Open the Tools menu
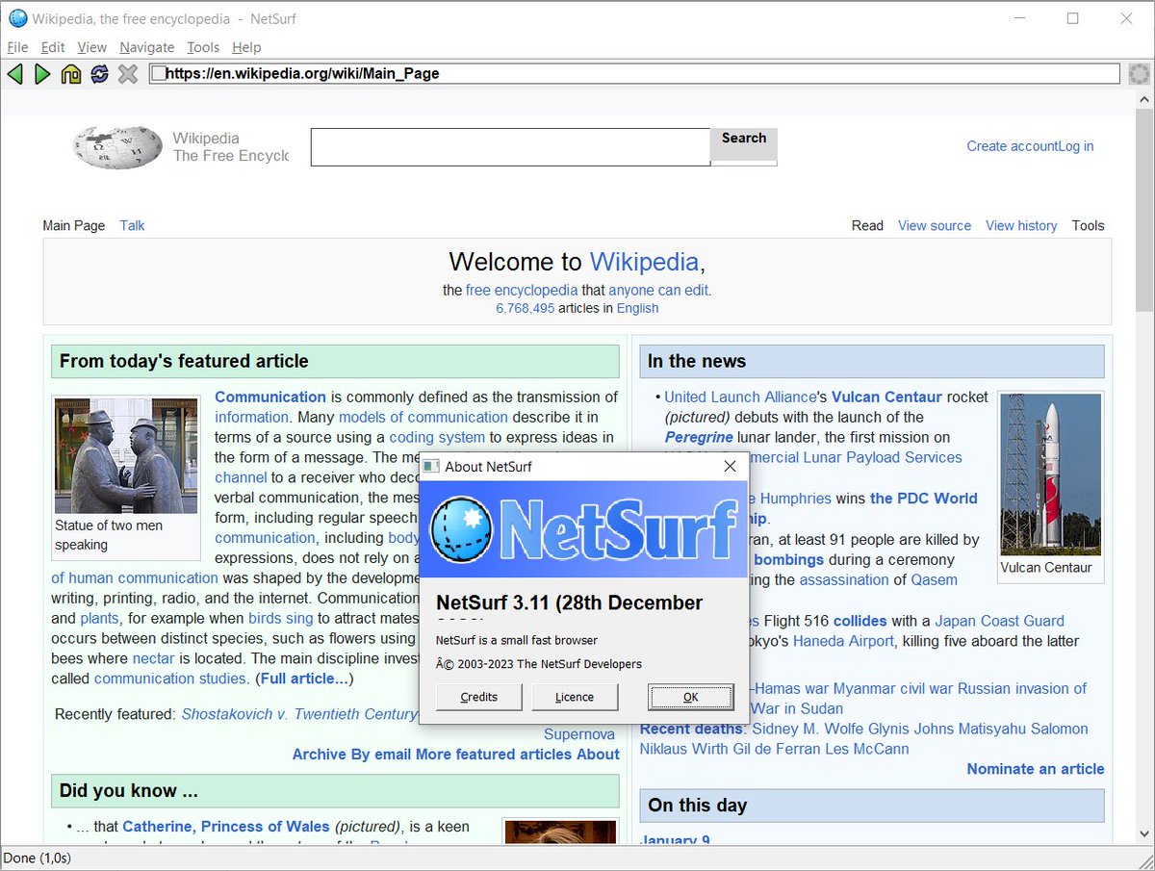Screen dimensions: 1155x871 coord(202,46)
